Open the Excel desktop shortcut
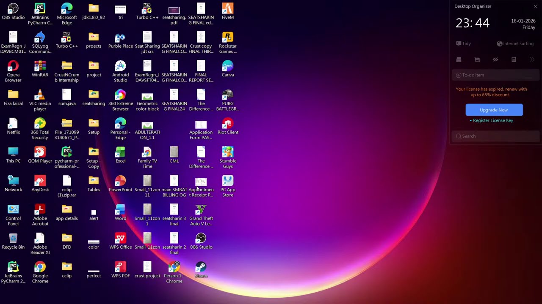This screenshot has width=542, height=304. [120, 155]
